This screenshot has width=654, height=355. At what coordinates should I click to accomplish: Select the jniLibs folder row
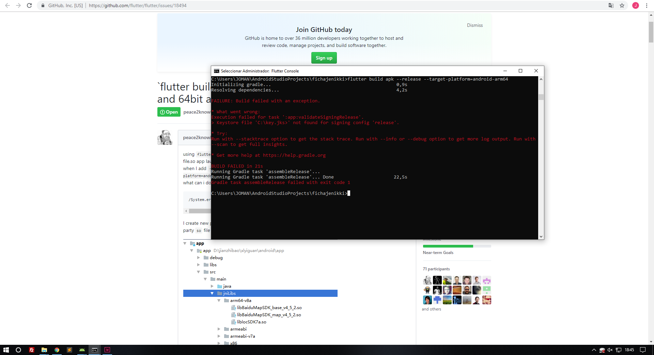(260, 293)
